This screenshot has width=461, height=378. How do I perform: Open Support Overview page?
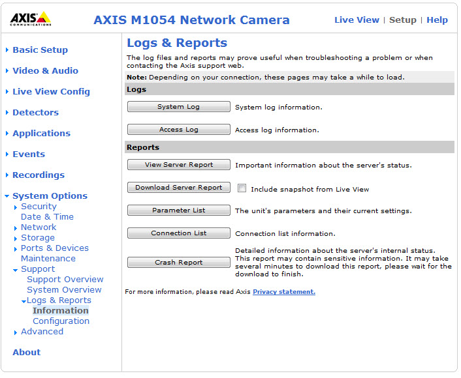pyautogui.click(x=65, y=280)
